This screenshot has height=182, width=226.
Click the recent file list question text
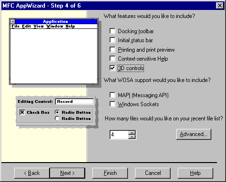point(164,118)
